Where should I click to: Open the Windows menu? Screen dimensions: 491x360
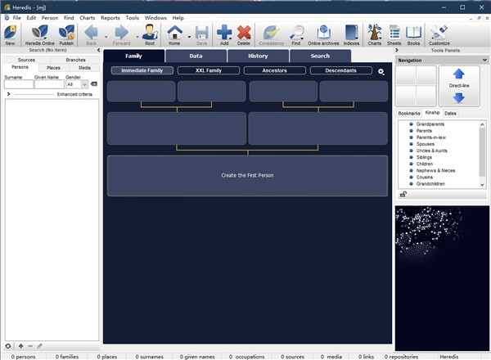(x=155, y=18)
